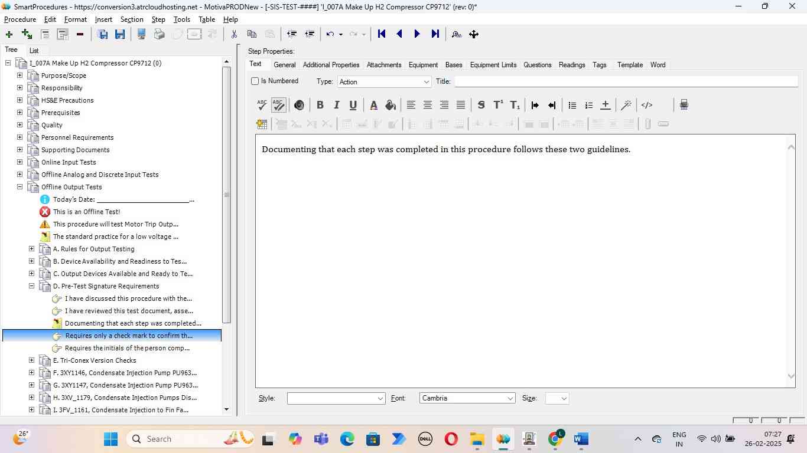Screen dimensions: 807x453
Task: Collapse the Offline Output Tests node
Action: point(19,187)
